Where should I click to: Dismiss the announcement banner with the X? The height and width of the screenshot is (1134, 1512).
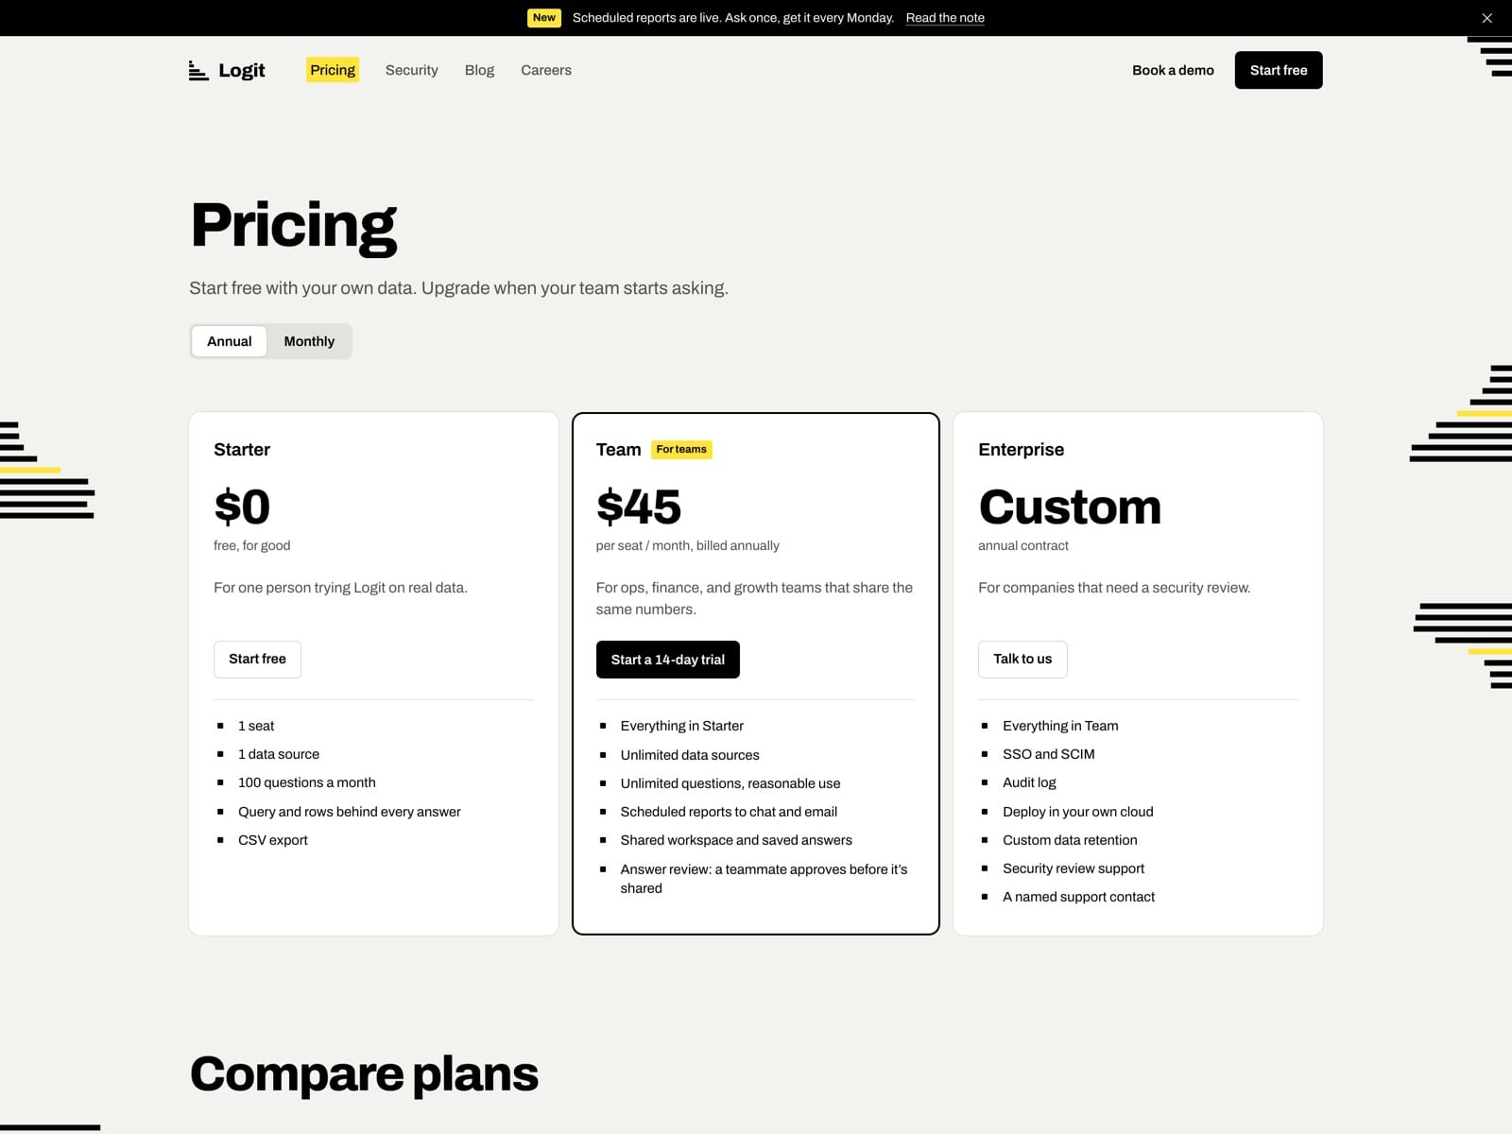coord(1486,18)
